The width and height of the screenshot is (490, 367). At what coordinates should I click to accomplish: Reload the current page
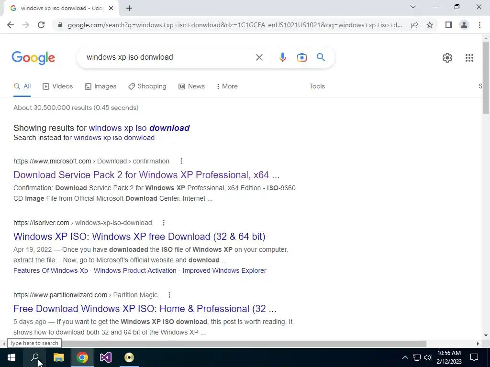[41, 25]
